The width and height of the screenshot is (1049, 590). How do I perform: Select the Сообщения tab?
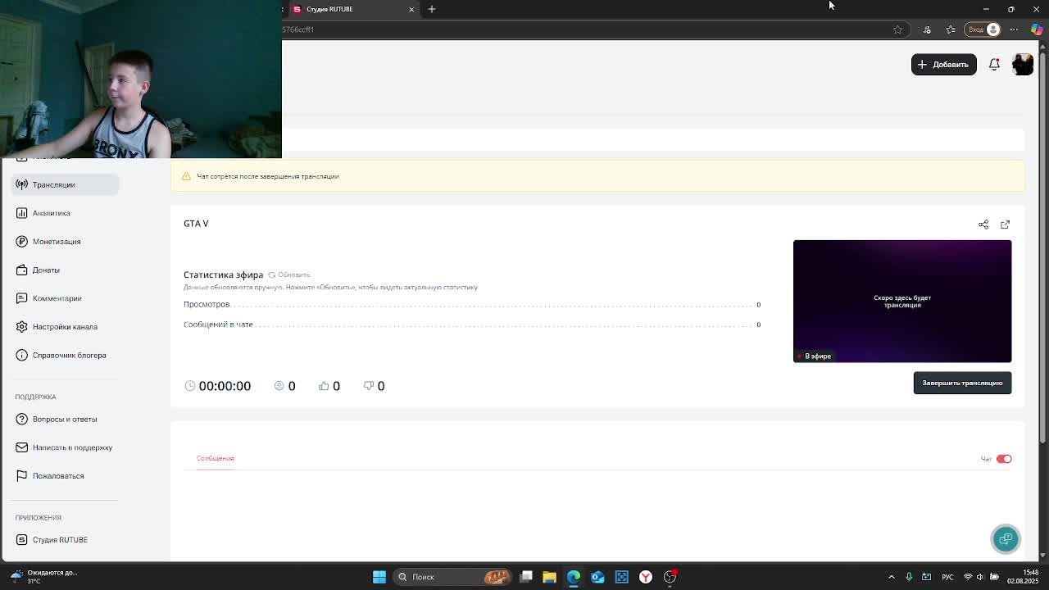215,458
